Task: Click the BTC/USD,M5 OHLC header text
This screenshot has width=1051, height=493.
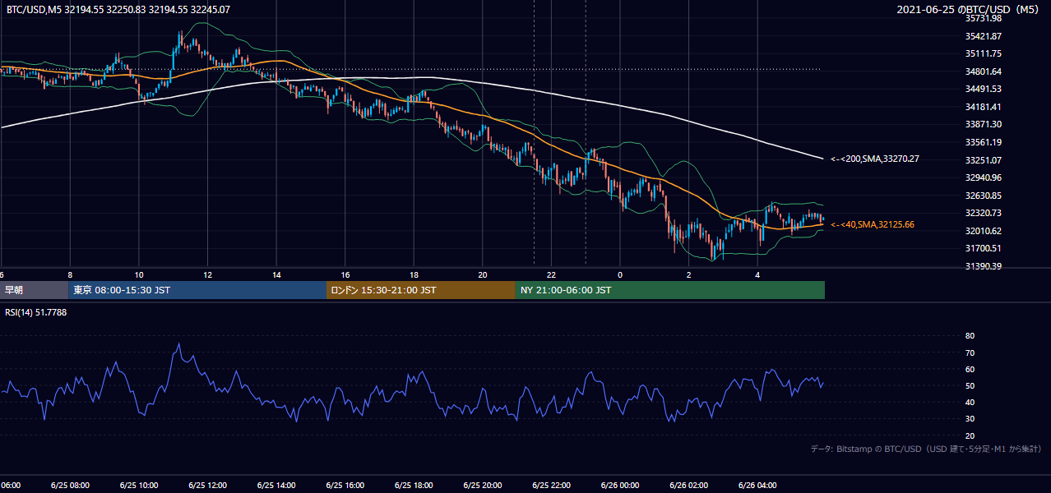Action: click(118, 10)
